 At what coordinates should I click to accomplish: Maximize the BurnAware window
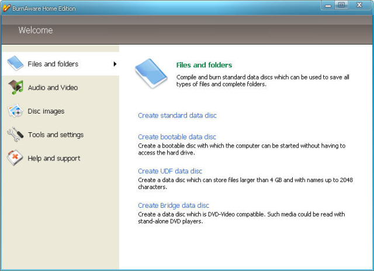coord(341,5)
